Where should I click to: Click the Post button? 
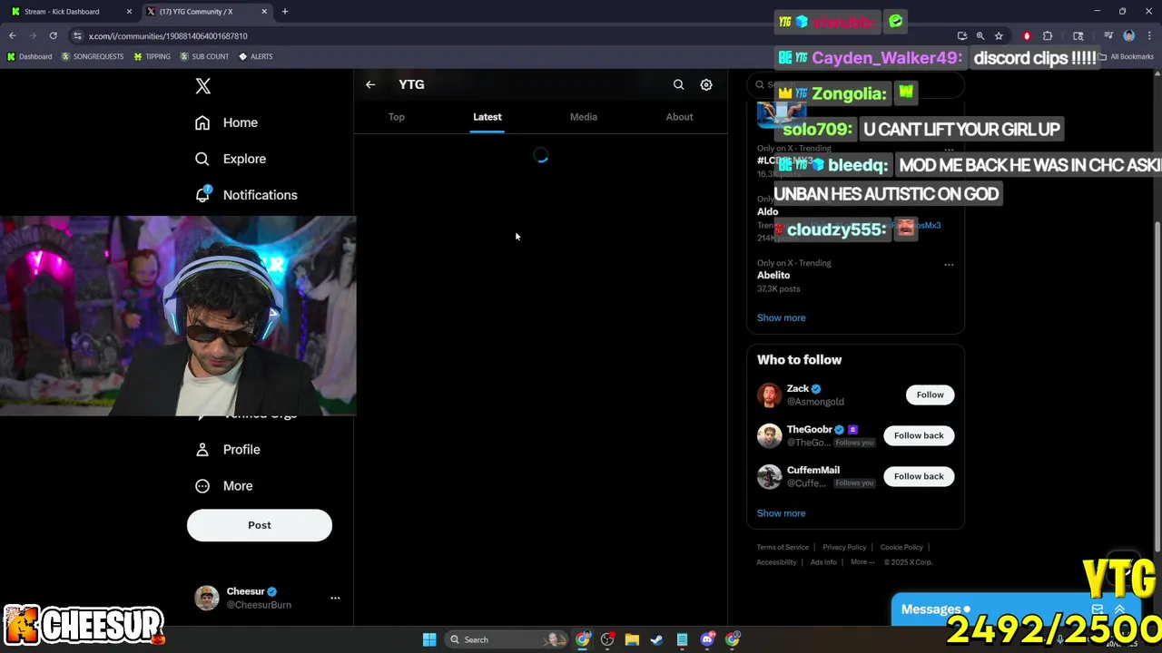(260, 525)
